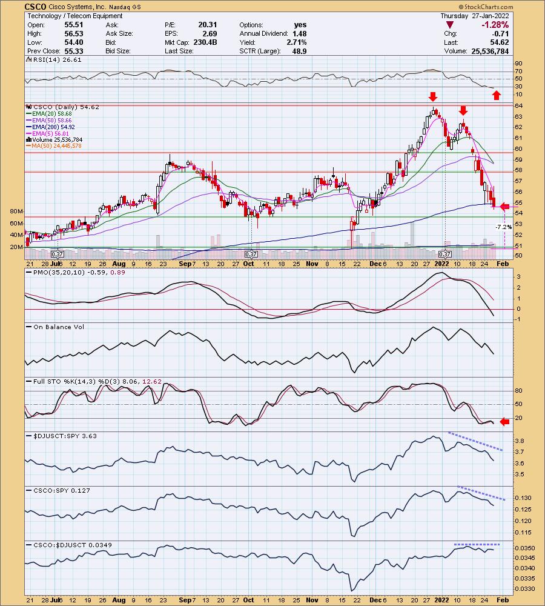The image size is (545, 606).
Task: Click the 80M volume axis label
Action: (16, 211)
